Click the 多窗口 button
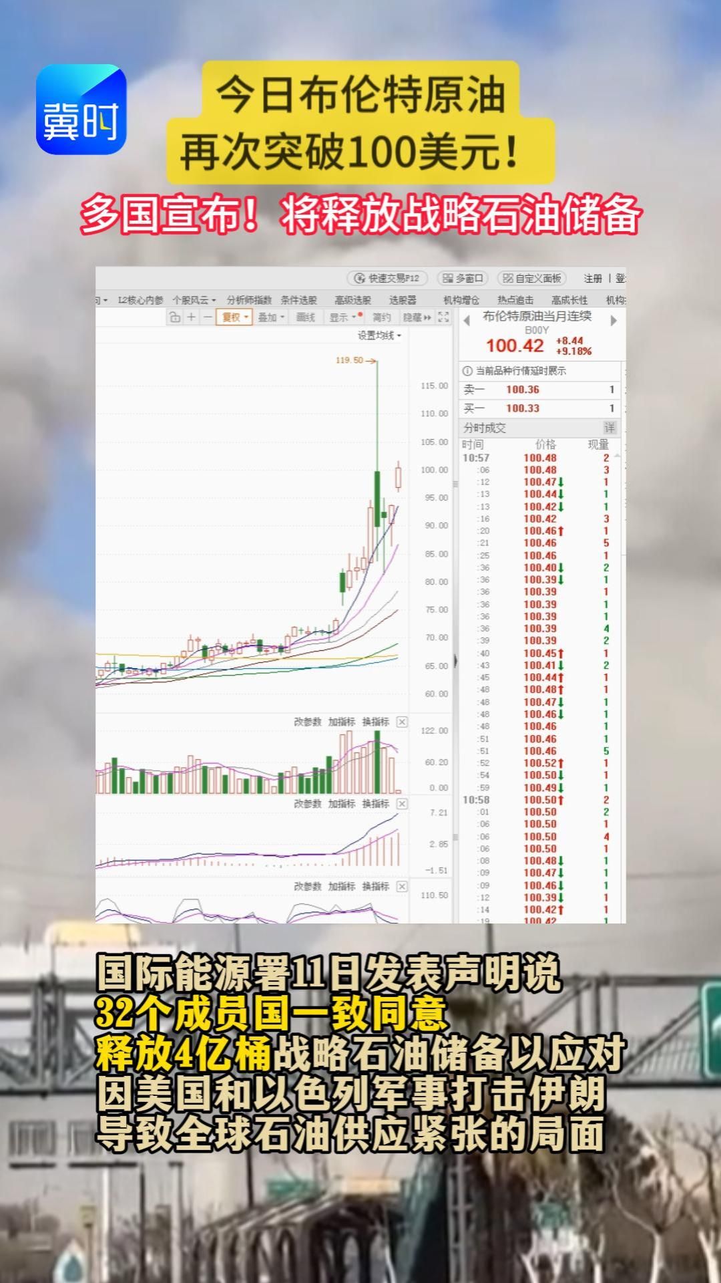The height and width of the screenshot is (1283, 721). tap(463, 278)
